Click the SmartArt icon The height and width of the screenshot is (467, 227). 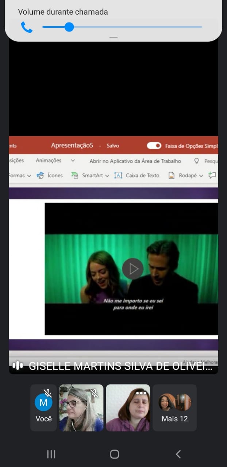coord(75,175)
